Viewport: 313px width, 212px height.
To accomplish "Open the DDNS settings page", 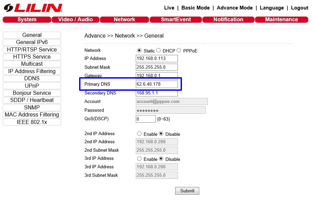I will click(32, 79).
